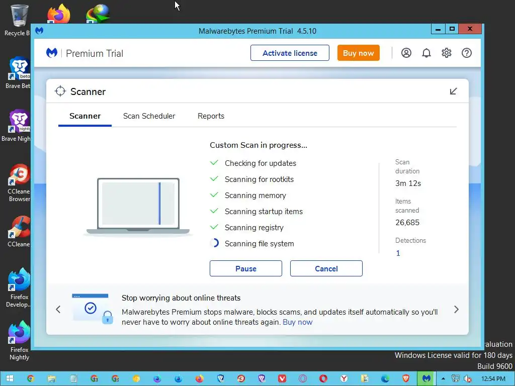Click the Malwarebytes icon in the title bar
Viewport: 515px width, 386px height.
(39, 31)
